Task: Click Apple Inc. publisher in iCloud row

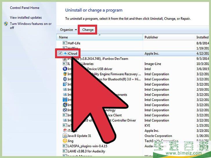Action: 152,54
